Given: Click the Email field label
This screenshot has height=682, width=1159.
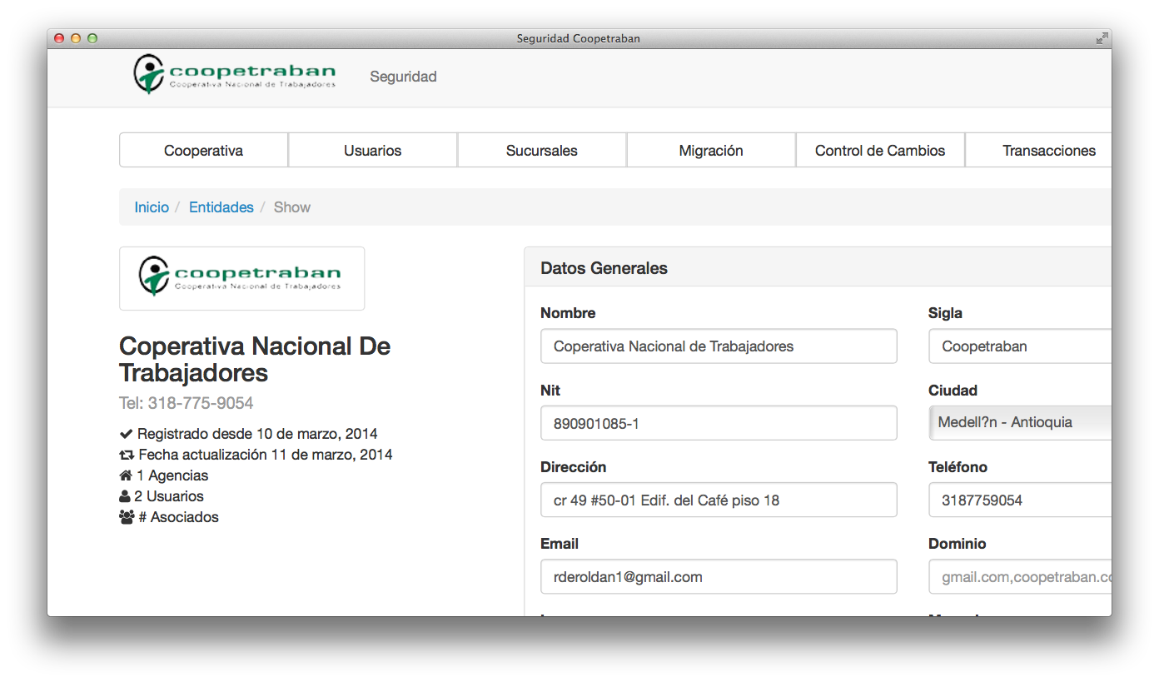Looking at the screenshot, I should pos(560,544).
